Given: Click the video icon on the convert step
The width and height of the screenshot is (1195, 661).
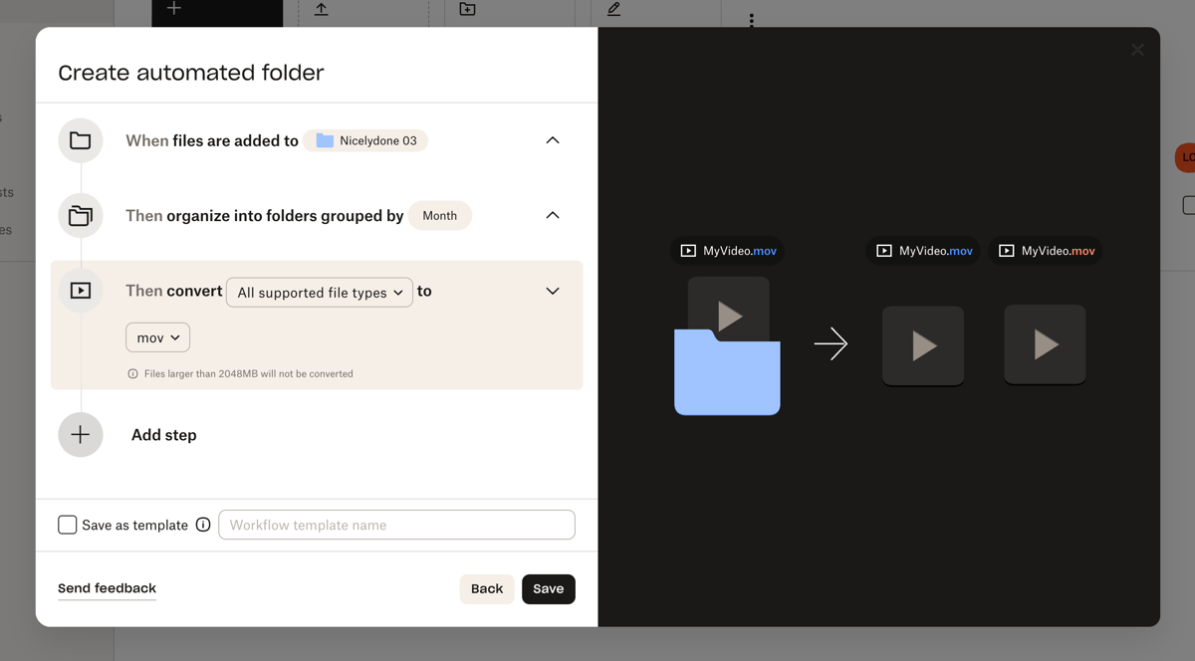Looking at the screenshot, I should [x=80, y=290].
